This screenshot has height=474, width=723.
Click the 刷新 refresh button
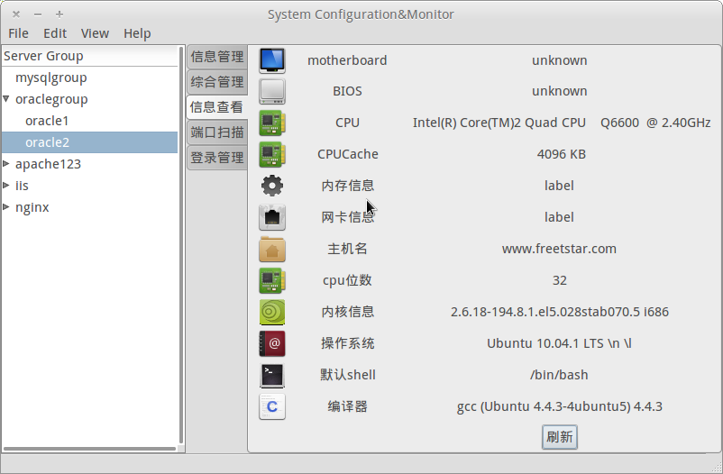[559, 437]
